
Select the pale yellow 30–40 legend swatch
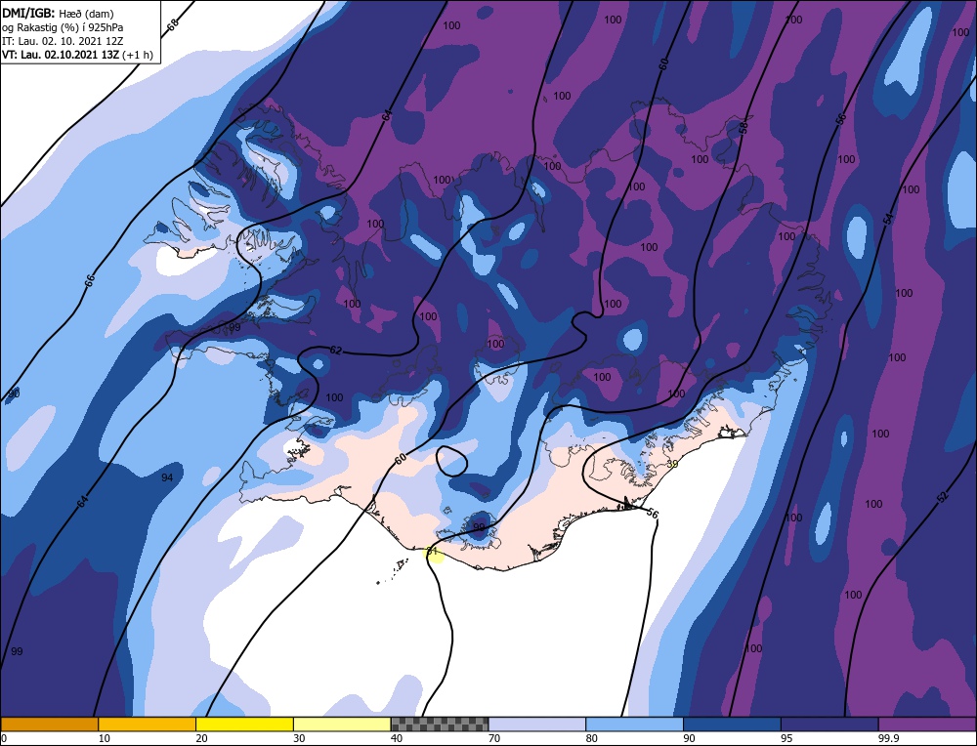click(x=342, y=724)
